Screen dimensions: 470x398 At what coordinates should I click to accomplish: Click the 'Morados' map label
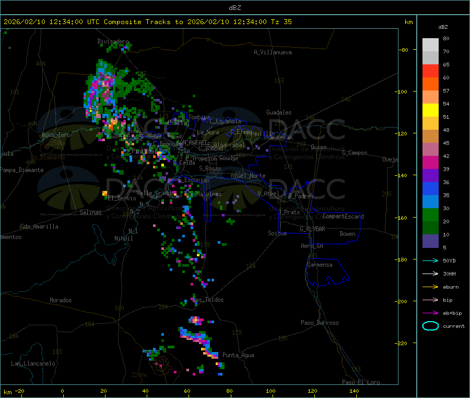click(61, 300)
